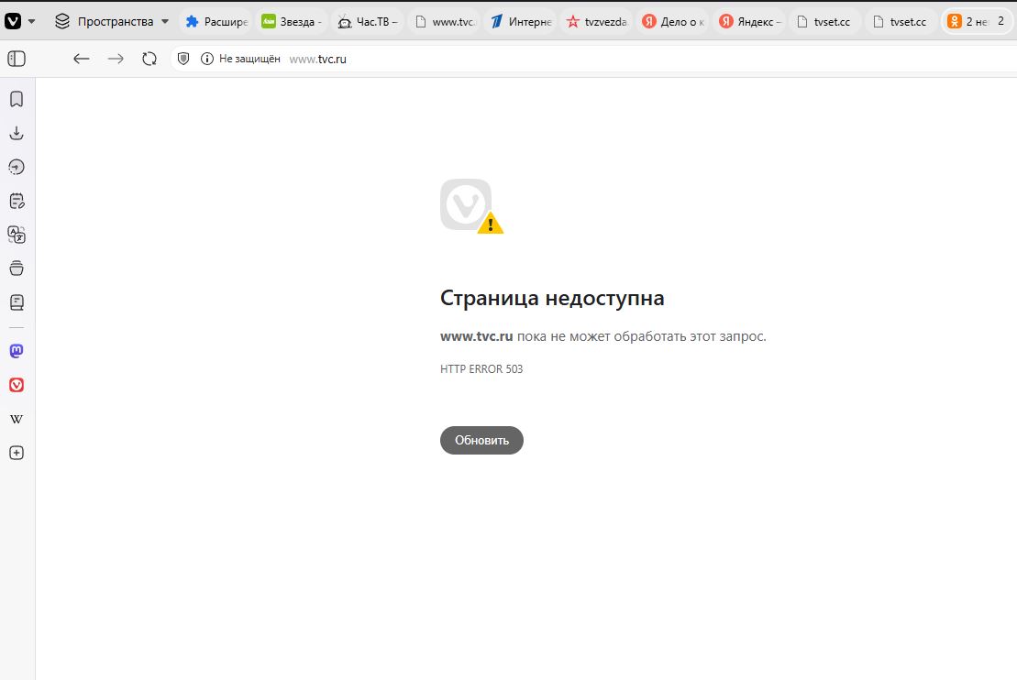Open the Пространства workspaces dropdown
The width and height of the screenshot is (1017, 680).
pyautogui.click(x=112, y=21)
